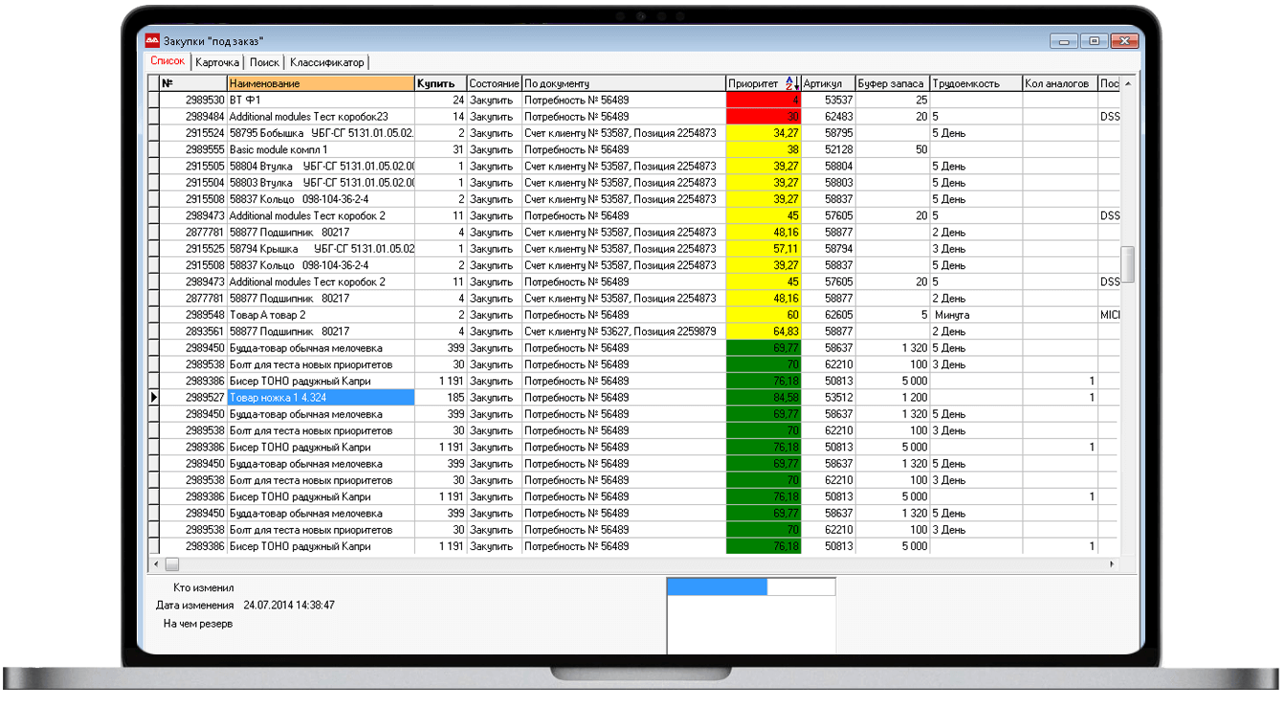Image resolution: width=1285 pixels, height=708 pixels.
Task: Sort by the Артикул column header
Action: tap(828, 83)
